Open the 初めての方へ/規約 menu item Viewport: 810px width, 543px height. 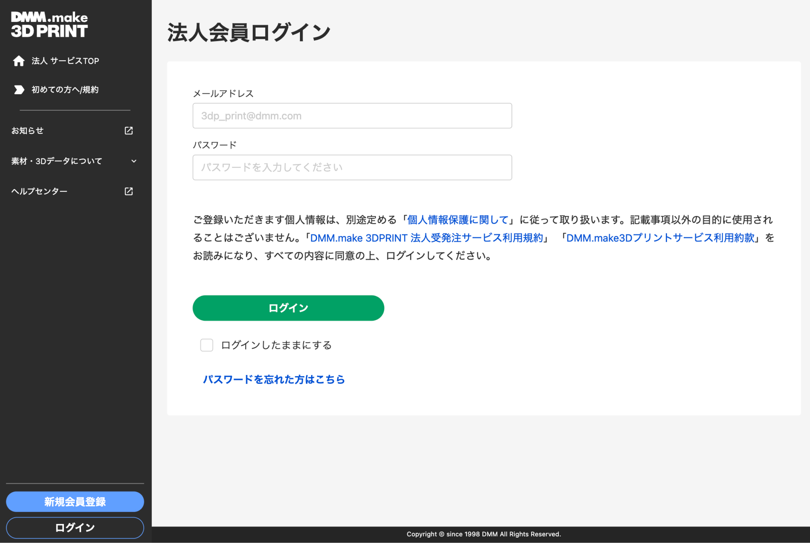(x=65, y=90)
